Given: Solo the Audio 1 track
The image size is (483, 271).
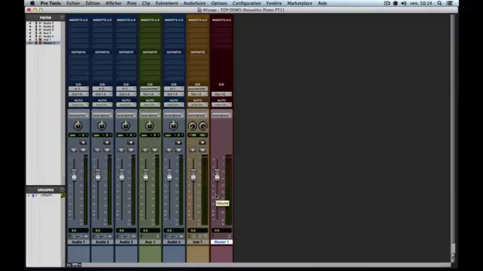Looking at the screenshot, I should [x=74, y=150].
